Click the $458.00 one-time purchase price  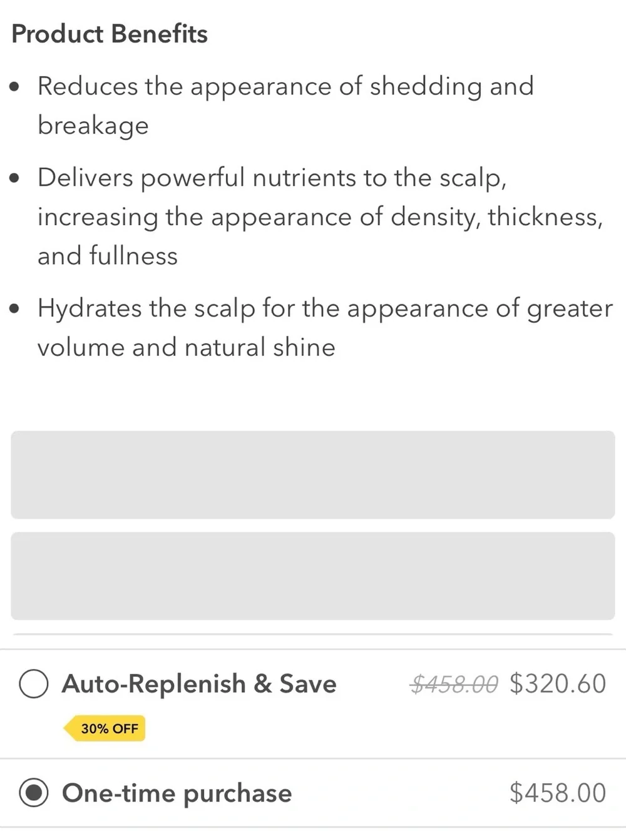click(x=558, y=793)
